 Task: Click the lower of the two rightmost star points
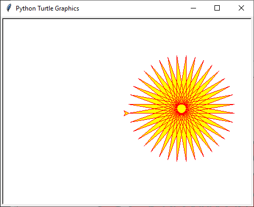pyautogui.click(x=233, y=113)
